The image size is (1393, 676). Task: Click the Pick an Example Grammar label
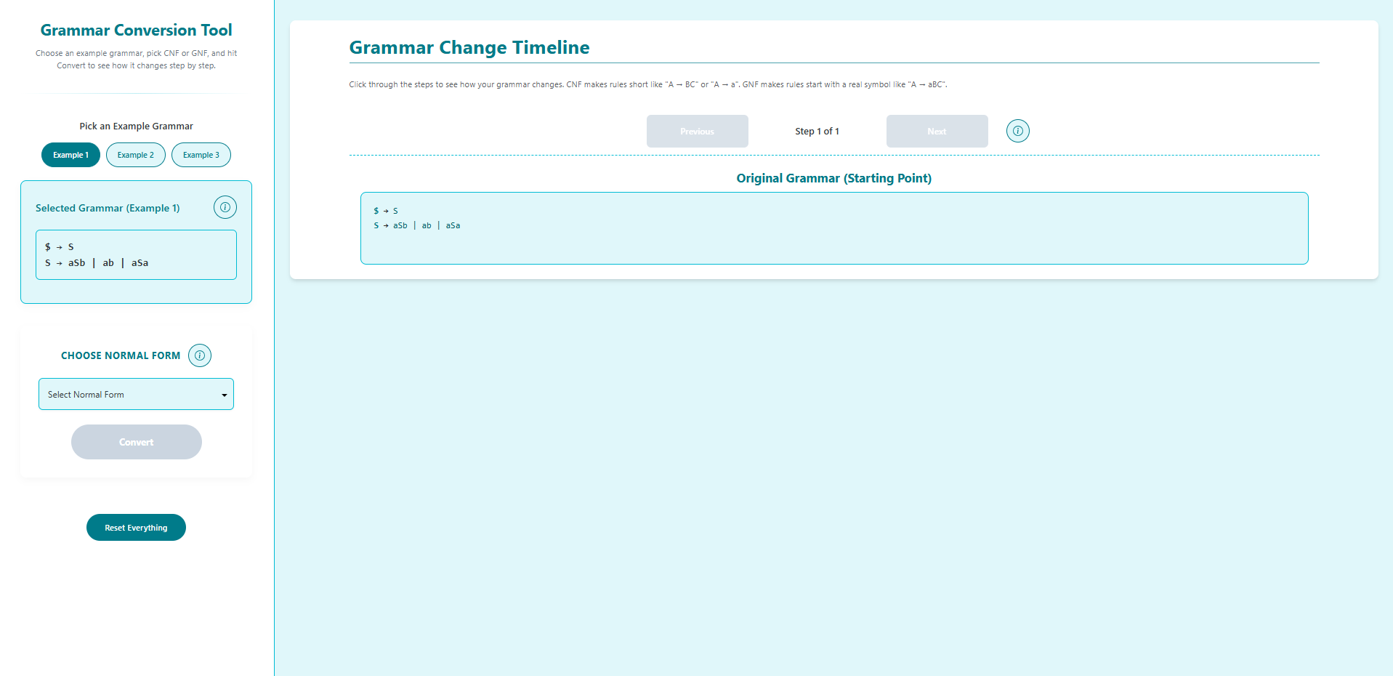(x=136, y=126)
